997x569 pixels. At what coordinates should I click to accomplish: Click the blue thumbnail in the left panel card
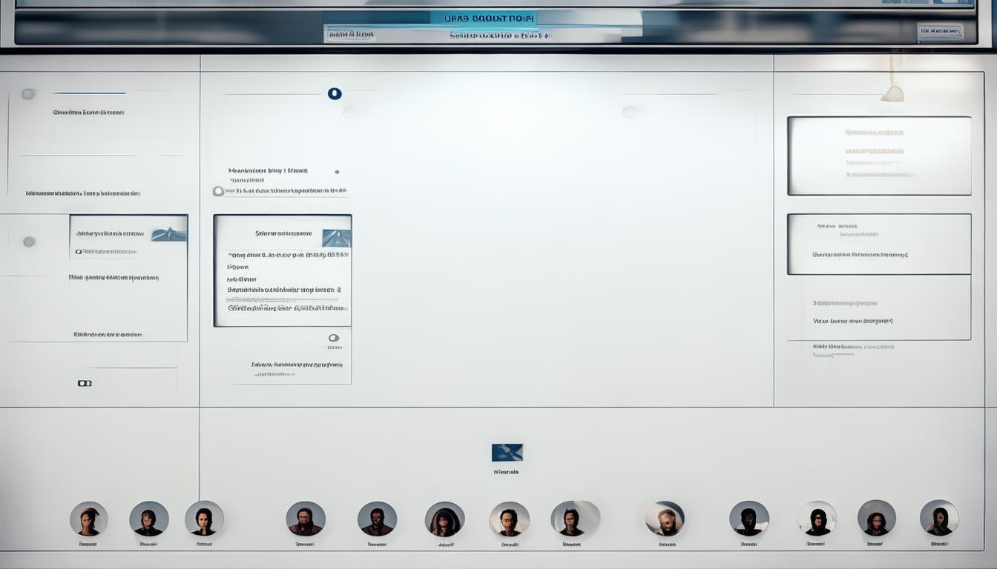[169, 233]
